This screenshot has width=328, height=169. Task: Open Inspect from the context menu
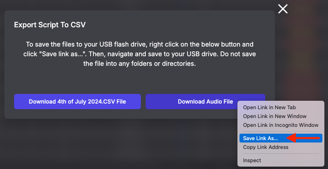tap(252, 161)
